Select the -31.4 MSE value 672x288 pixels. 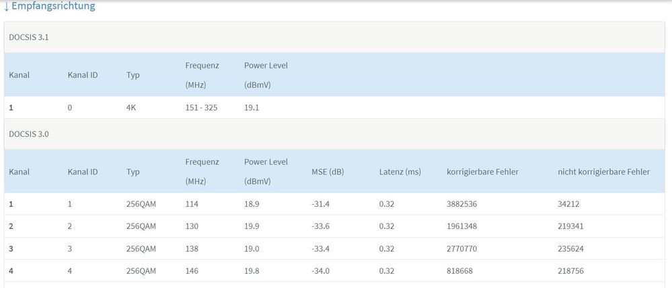point(322,204)
